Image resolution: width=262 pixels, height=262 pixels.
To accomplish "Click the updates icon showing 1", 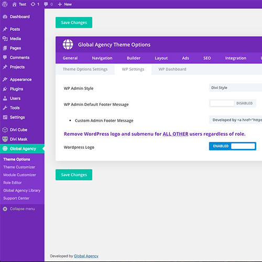I will 33,4.
